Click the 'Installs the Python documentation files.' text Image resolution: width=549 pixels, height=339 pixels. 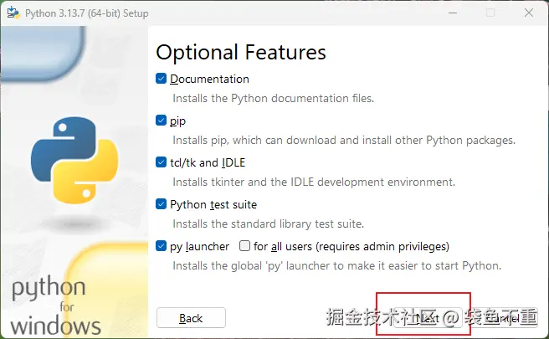pos(274,99)
